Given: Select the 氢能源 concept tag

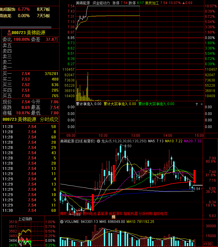Looking at the screenshot, I should pos(103,214).
